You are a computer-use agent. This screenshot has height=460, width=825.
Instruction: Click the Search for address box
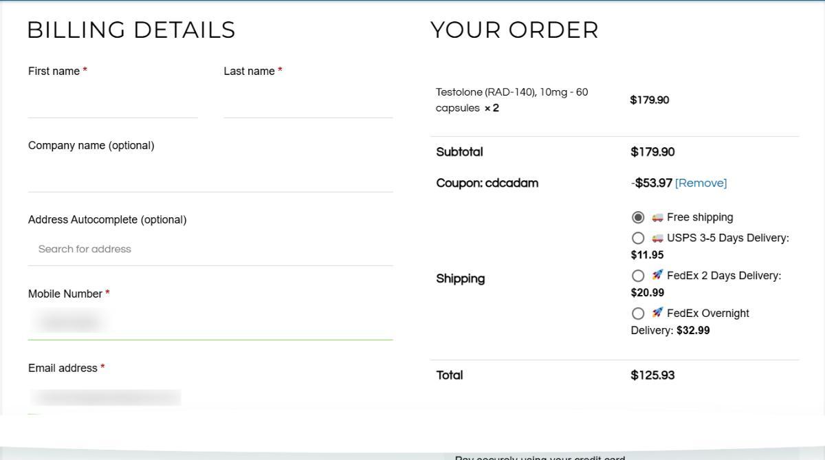click(210, 250)
